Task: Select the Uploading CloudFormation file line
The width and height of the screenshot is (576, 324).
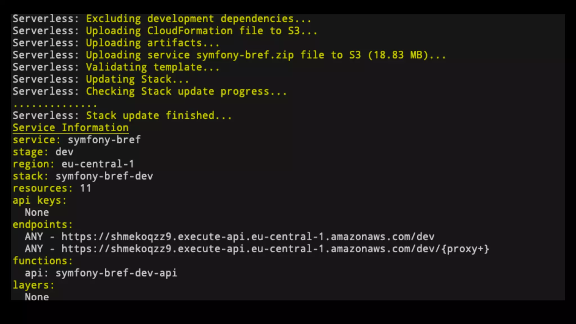Action: 165,31
